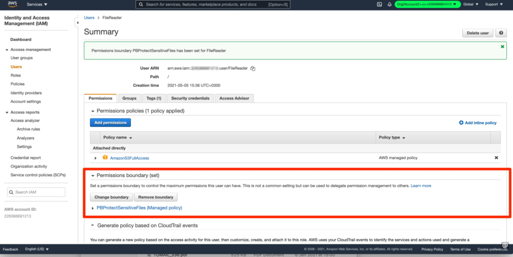The width and height of the screenshot is (513, 257).
Task: Open PBProtectSensitiveFiles (Managed policy) link
Action: [139, 207]
